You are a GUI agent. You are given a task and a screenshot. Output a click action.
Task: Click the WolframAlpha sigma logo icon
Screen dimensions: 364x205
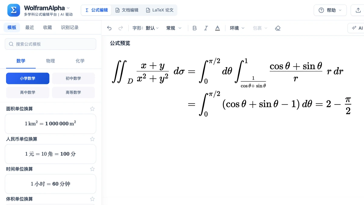click(x=14, y=10)
